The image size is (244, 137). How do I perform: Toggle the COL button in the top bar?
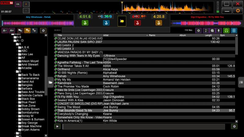pyautogui.click(x=17, y=4)
